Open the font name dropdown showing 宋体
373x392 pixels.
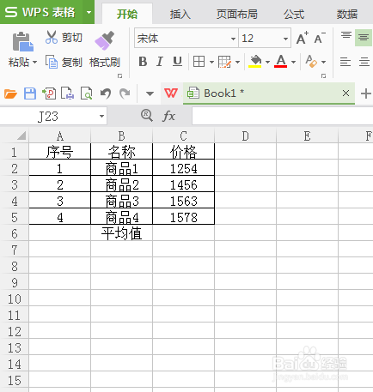234,39
